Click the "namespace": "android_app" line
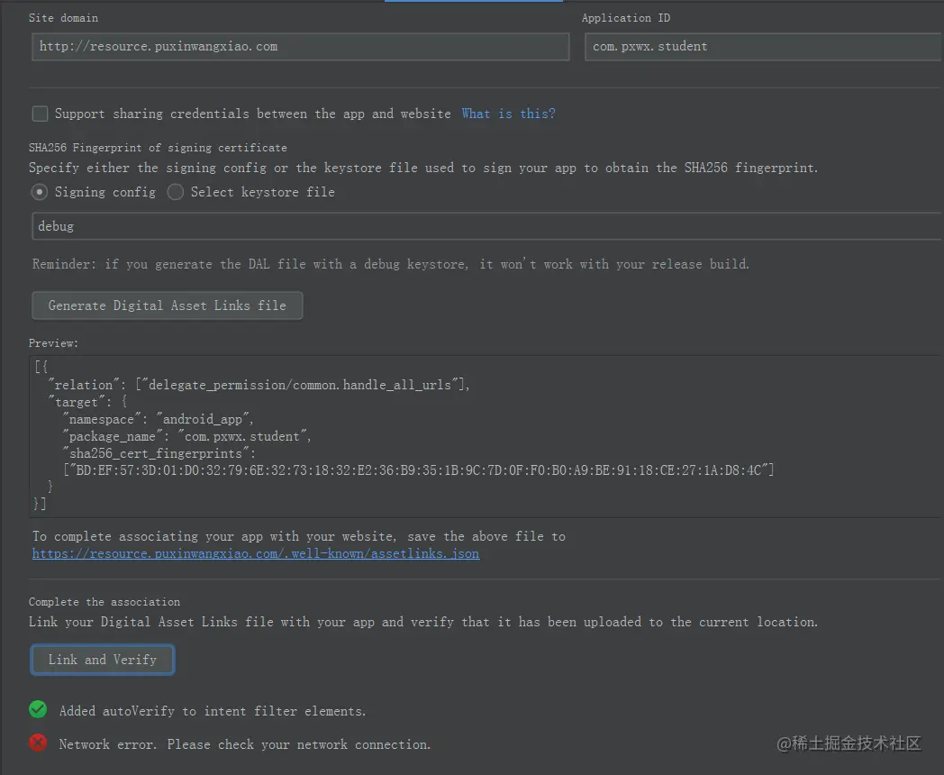 pos(158,419)
